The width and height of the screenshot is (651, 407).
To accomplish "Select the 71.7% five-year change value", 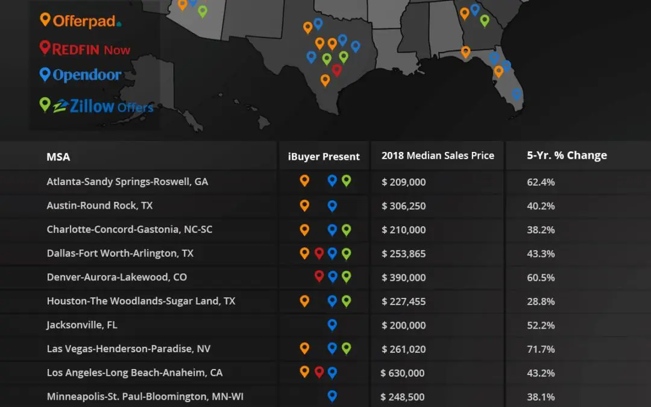I will (541, 349).
